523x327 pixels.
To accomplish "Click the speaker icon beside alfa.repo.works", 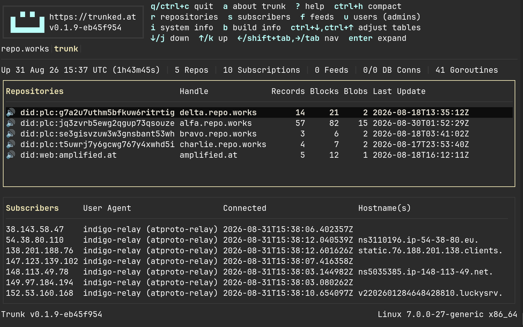I will (11, 123).
